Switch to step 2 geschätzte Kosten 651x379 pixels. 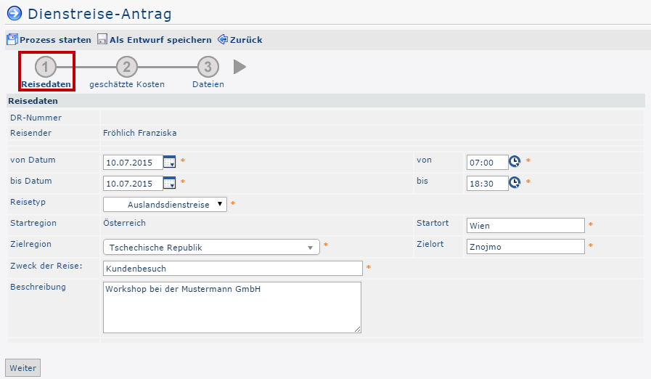click(126, 68)
